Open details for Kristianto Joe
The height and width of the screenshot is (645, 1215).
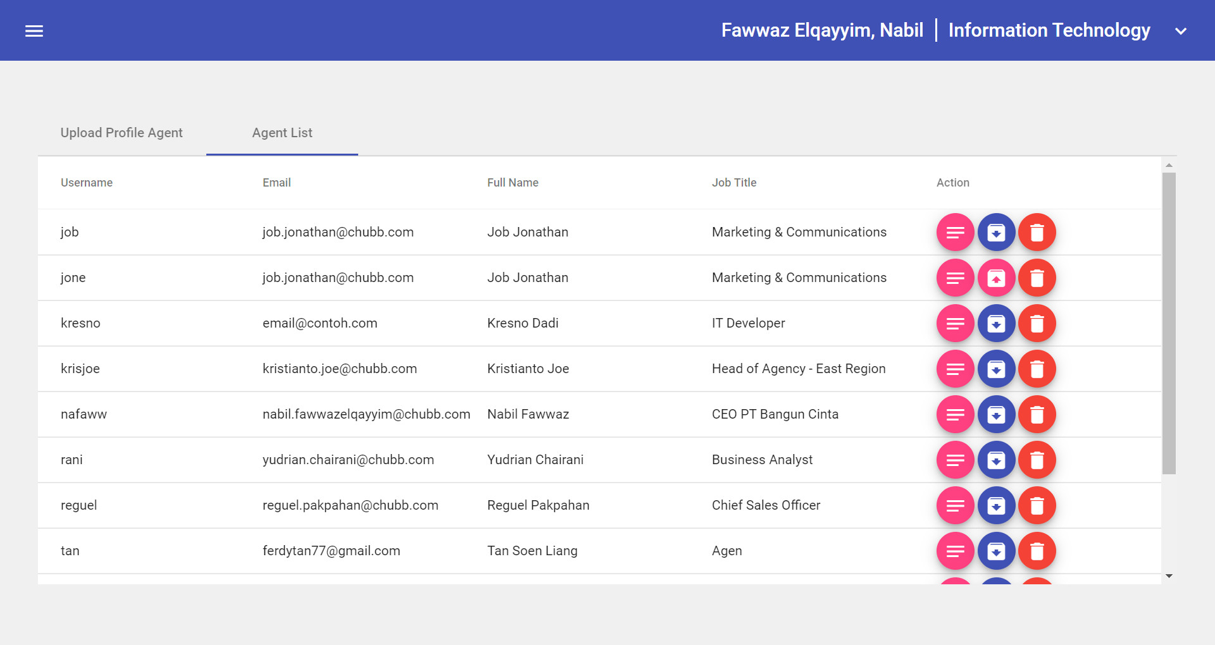click(955, 369)
